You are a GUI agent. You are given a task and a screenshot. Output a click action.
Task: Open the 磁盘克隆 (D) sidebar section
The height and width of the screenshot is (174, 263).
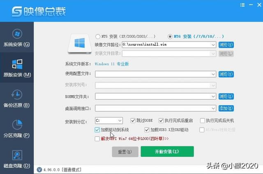coord(17,159)
